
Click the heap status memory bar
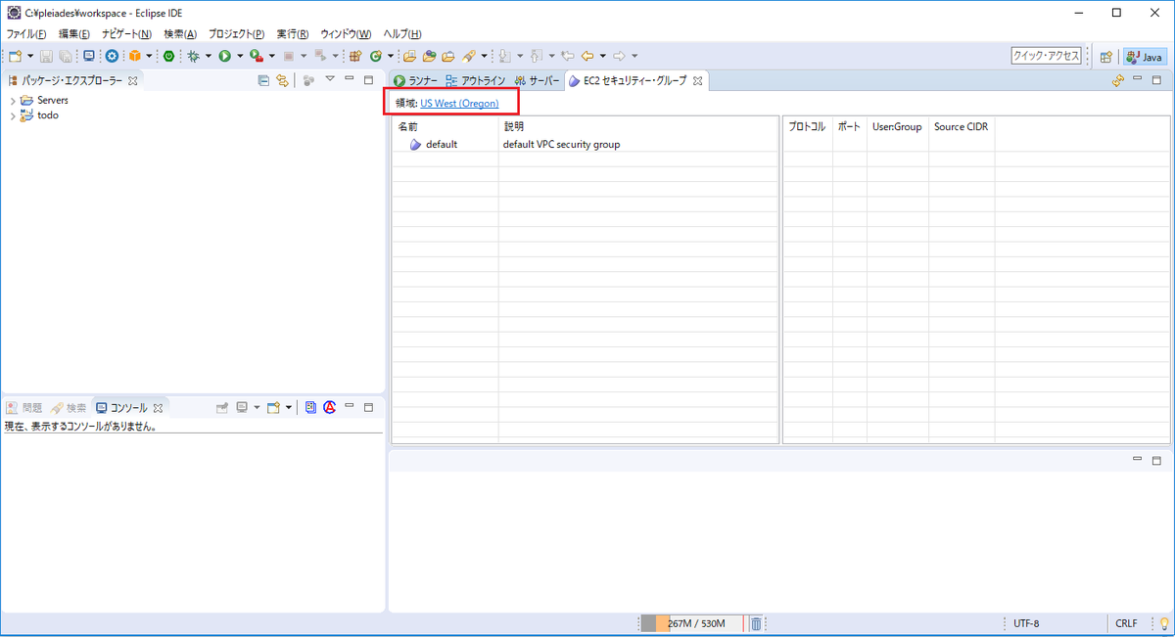pyautogui.click(x=692, y=623)
